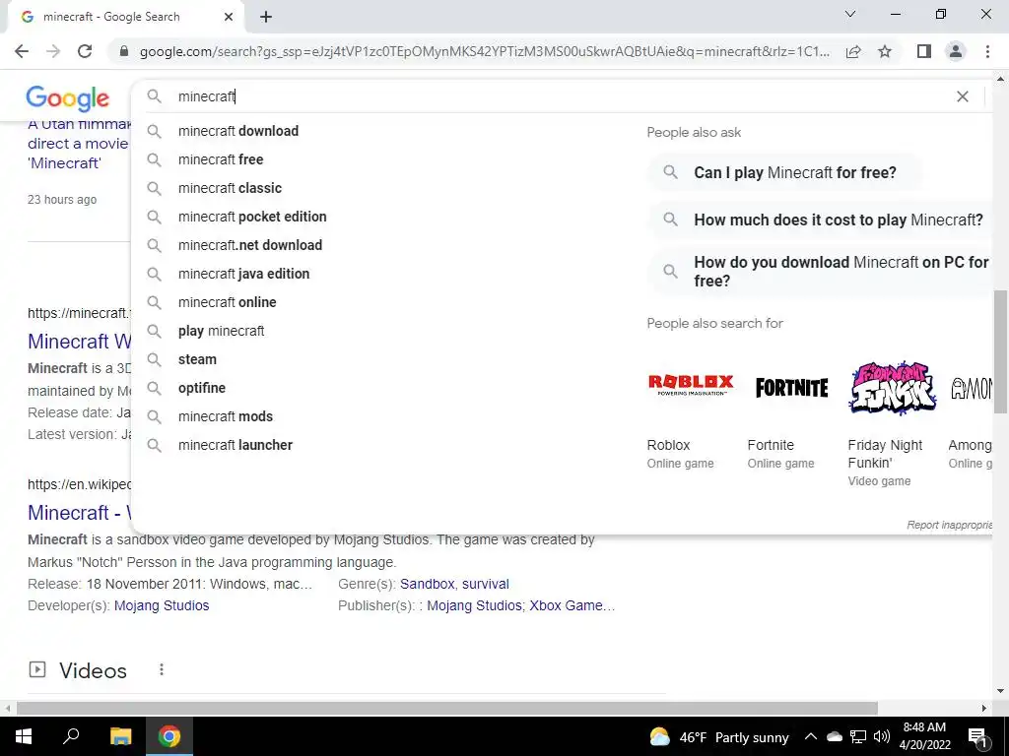
Task: Open Windows taskbar search
Action: 71,736
